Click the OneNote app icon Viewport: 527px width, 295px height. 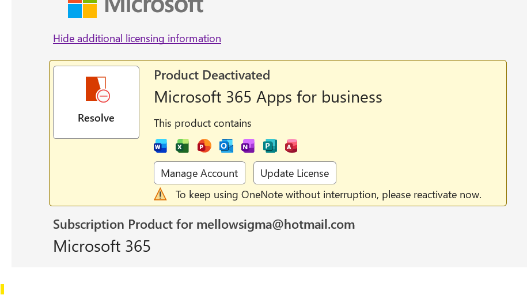pos(248,146)
